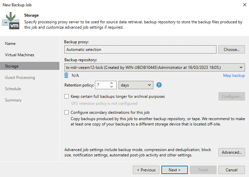Click the repository database capacity icon
This screenshot has width=249, height=177.
(x=66, y=76)
